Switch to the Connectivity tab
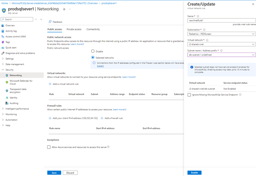 (93, 29)
